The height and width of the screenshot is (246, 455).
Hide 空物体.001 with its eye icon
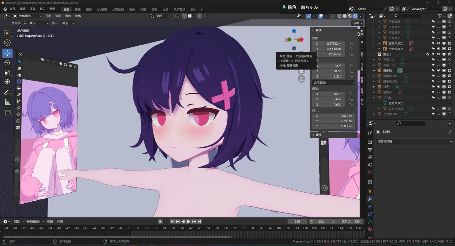(438, 44)
